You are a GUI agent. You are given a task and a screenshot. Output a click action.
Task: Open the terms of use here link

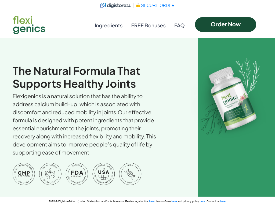click(x=174, y=201)
